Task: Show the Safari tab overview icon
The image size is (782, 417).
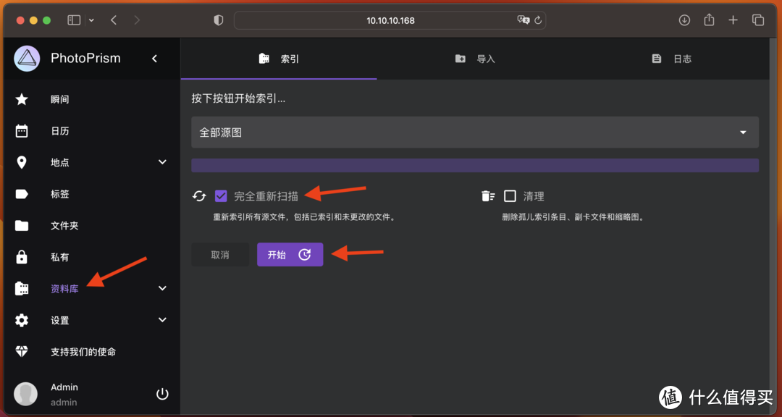Action: (757, 20)
